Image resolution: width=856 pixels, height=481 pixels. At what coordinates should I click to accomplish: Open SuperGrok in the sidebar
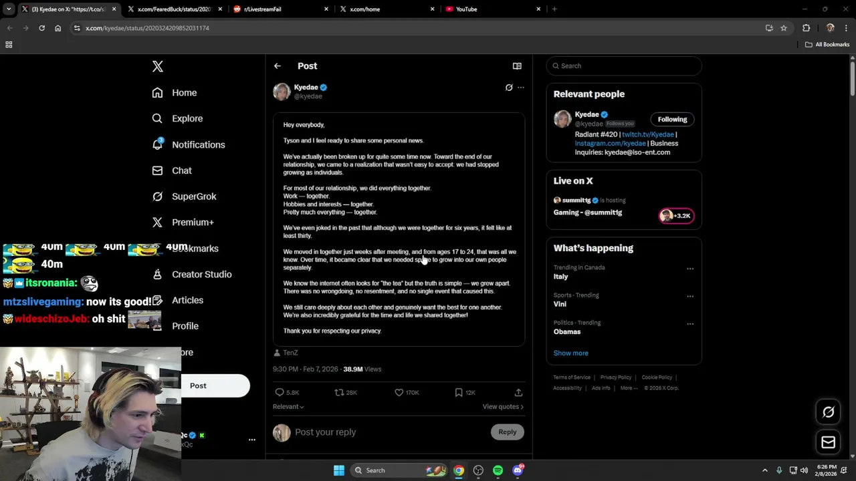pos(184,196)
